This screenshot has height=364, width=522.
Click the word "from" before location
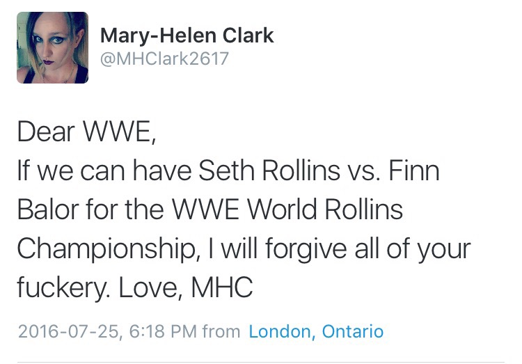coord(221,331)
